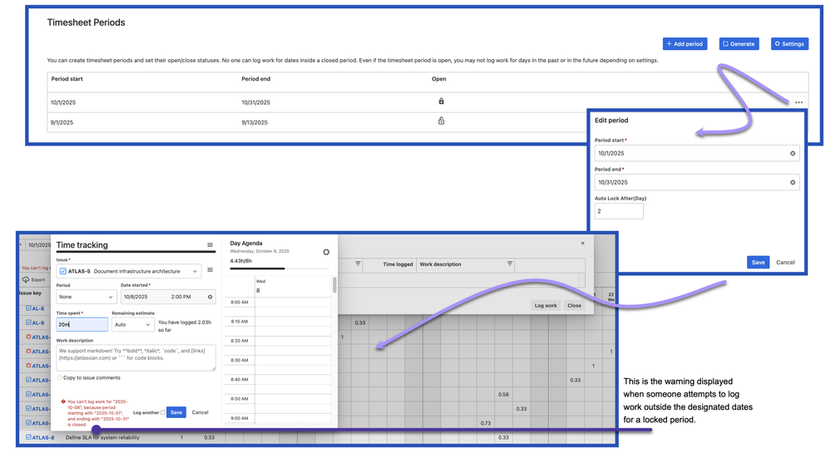Tick the Copy to issue comments checkbox

(60, 377)
